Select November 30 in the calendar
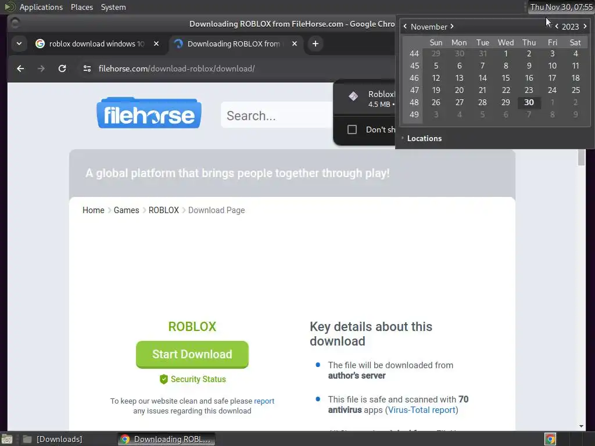595x446 pixels. click(x=529, y=102)
